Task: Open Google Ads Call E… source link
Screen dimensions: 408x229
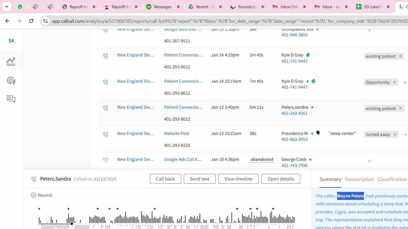Action: [183, 159]
